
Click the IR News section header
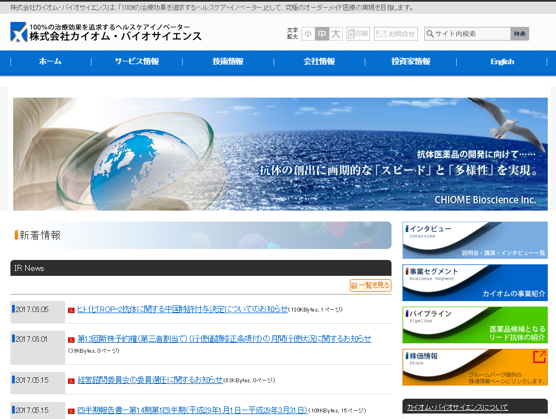coord(201,268)
